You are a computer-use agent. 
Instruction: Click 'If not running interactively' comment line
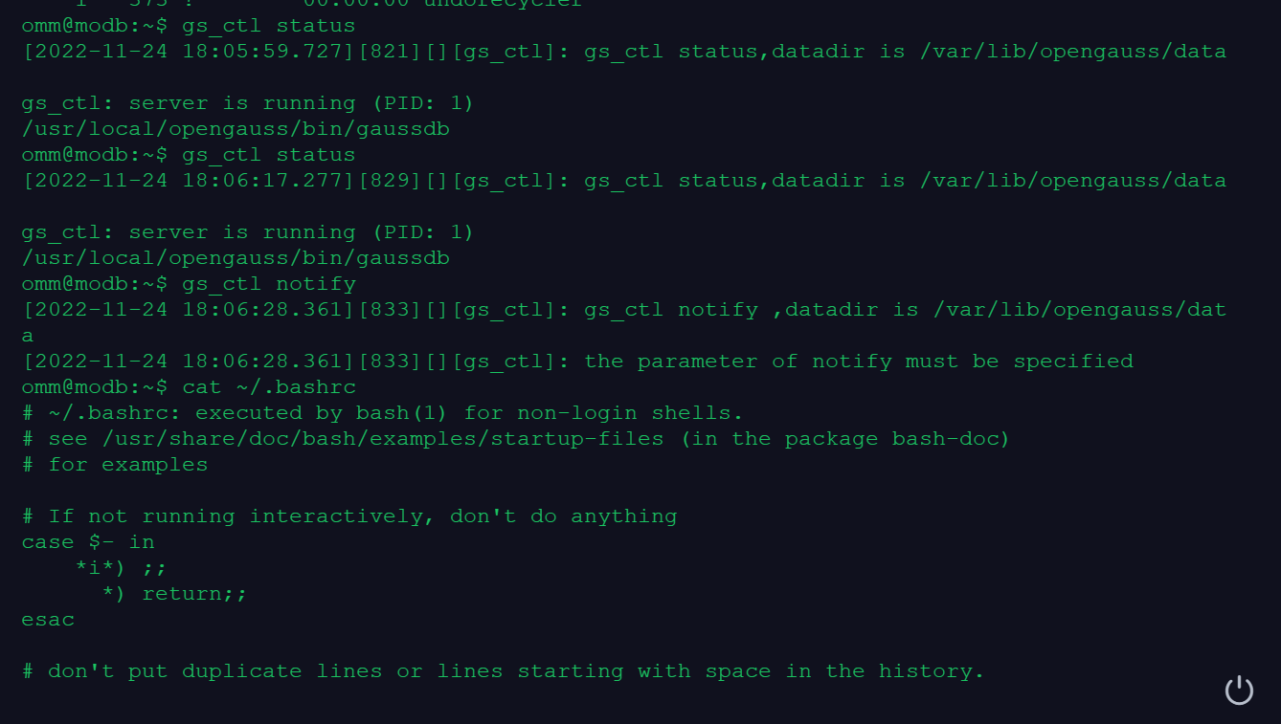pos(349,516)
